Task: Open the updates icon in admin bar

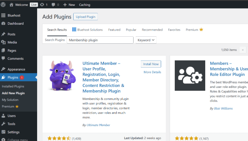Action: pos(42,5)
